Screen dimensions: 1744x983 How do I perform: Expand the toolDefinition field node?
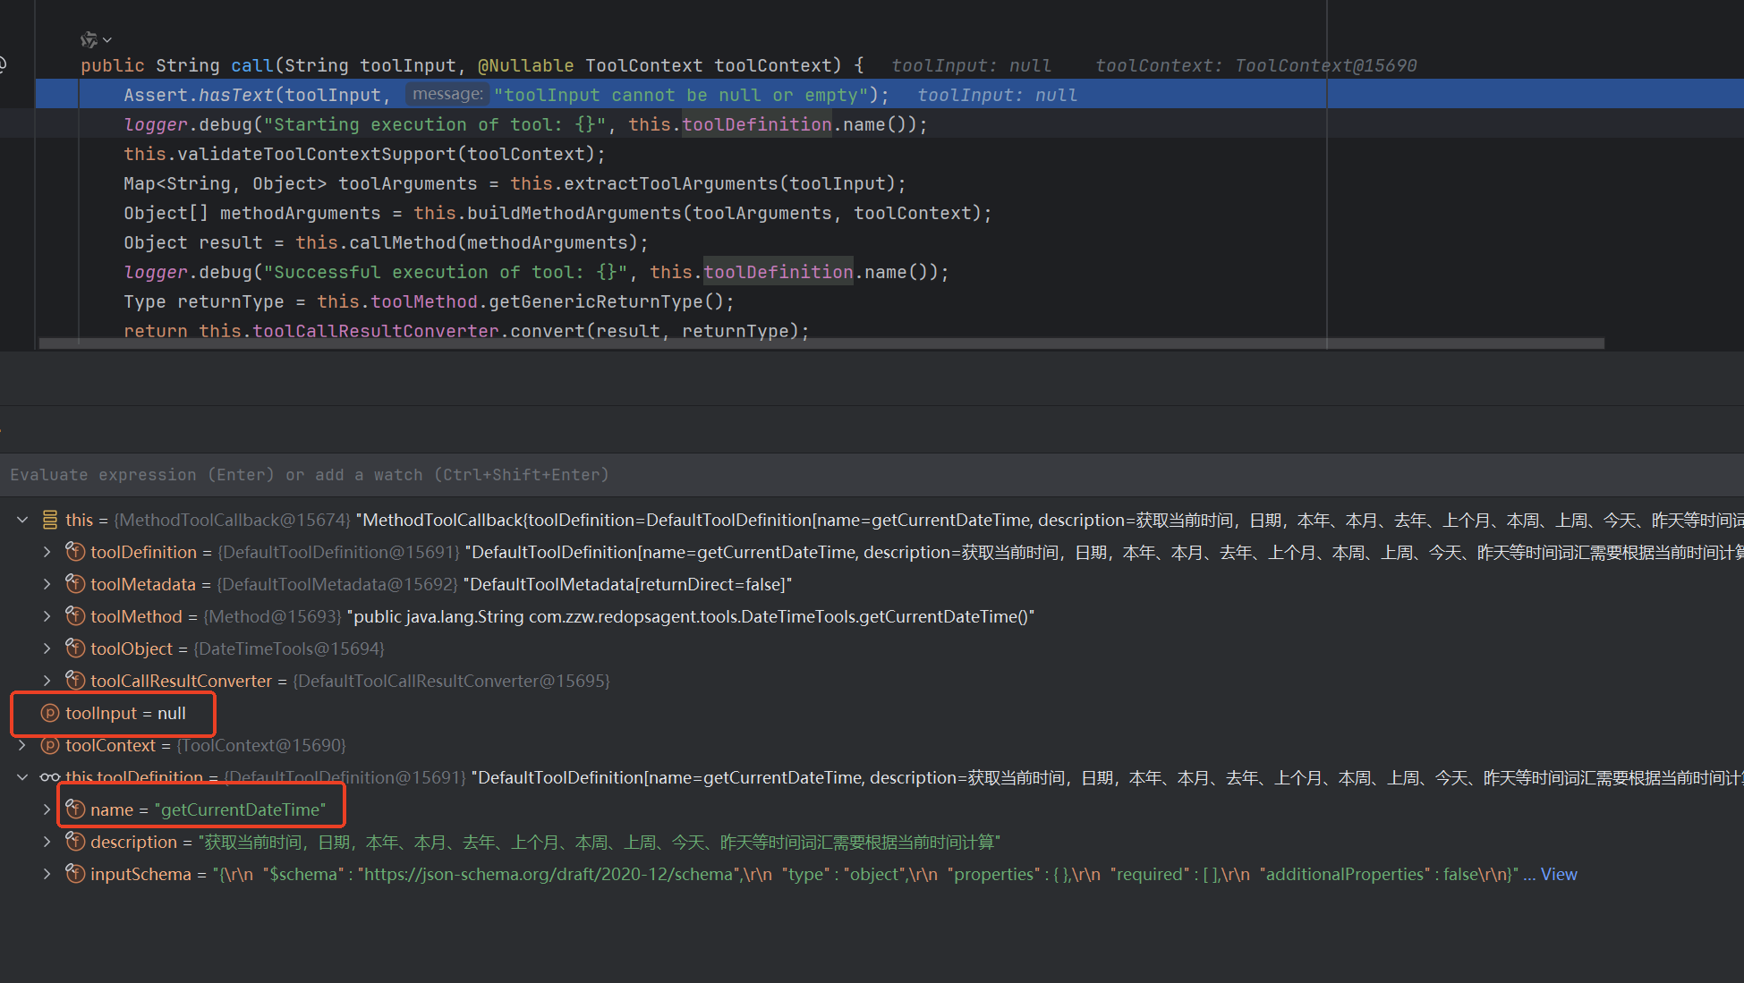point(47,552)
